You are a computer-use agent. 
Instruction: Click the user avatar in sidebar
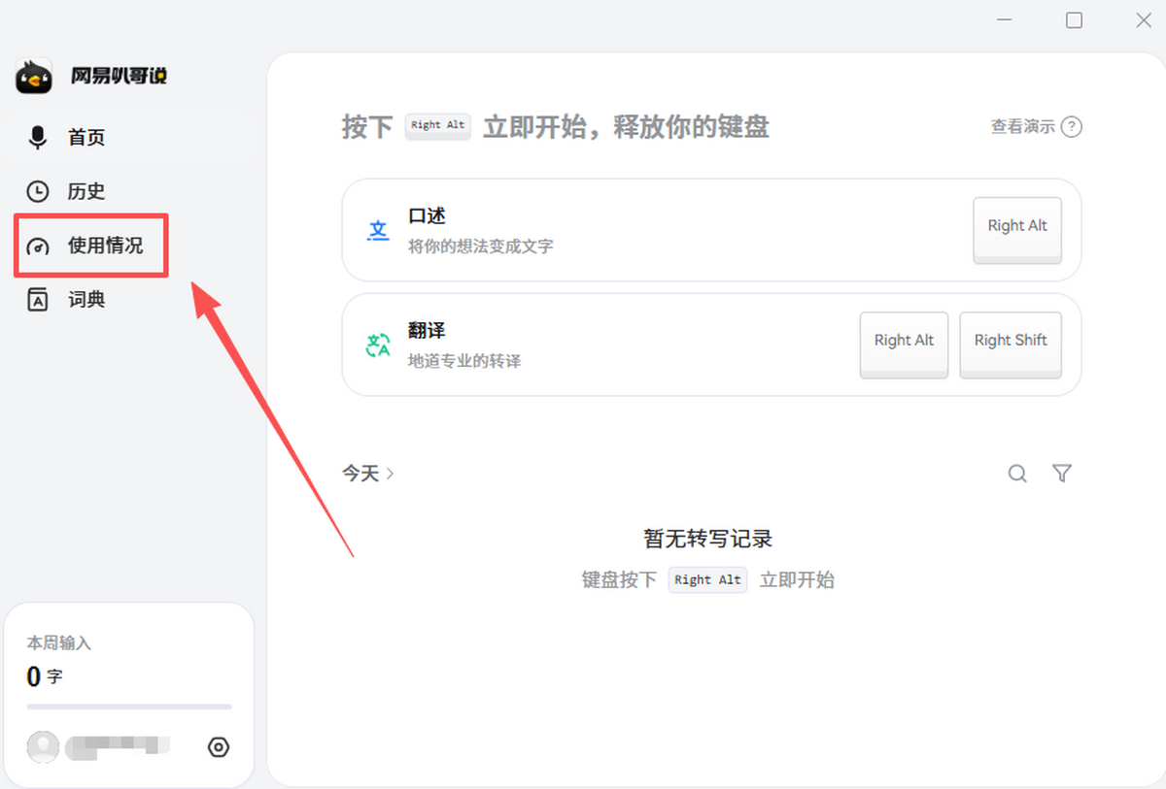[x=43, y=746]
